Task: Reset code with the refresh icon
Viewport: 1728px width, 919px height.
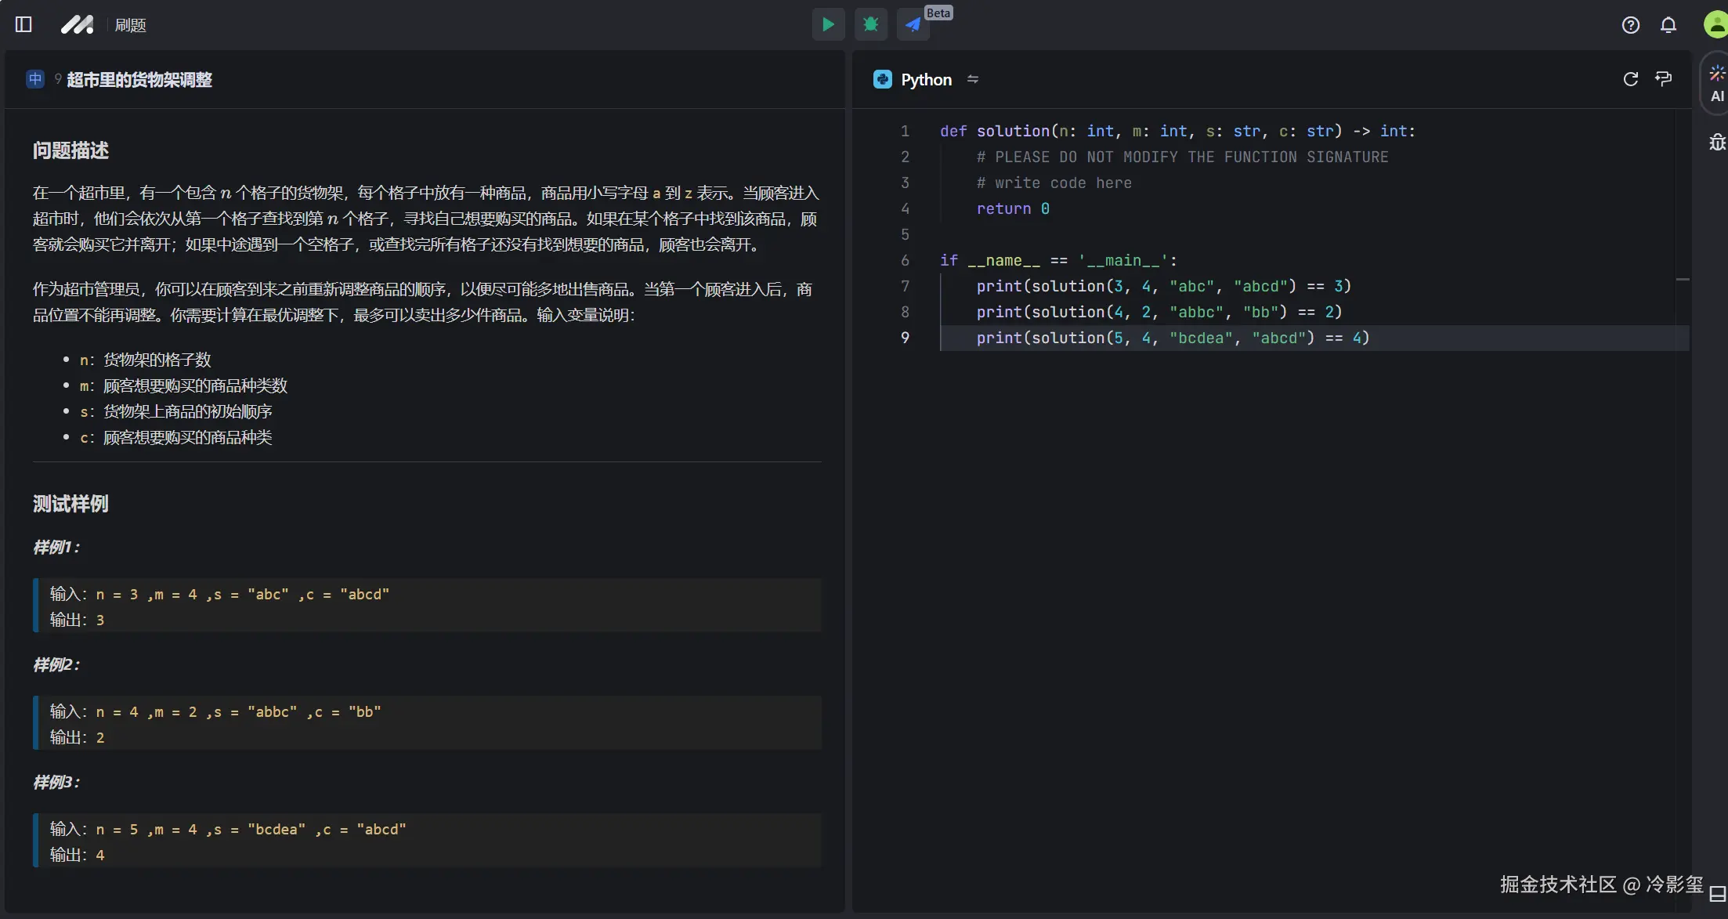Action: tap(1630, 79)
